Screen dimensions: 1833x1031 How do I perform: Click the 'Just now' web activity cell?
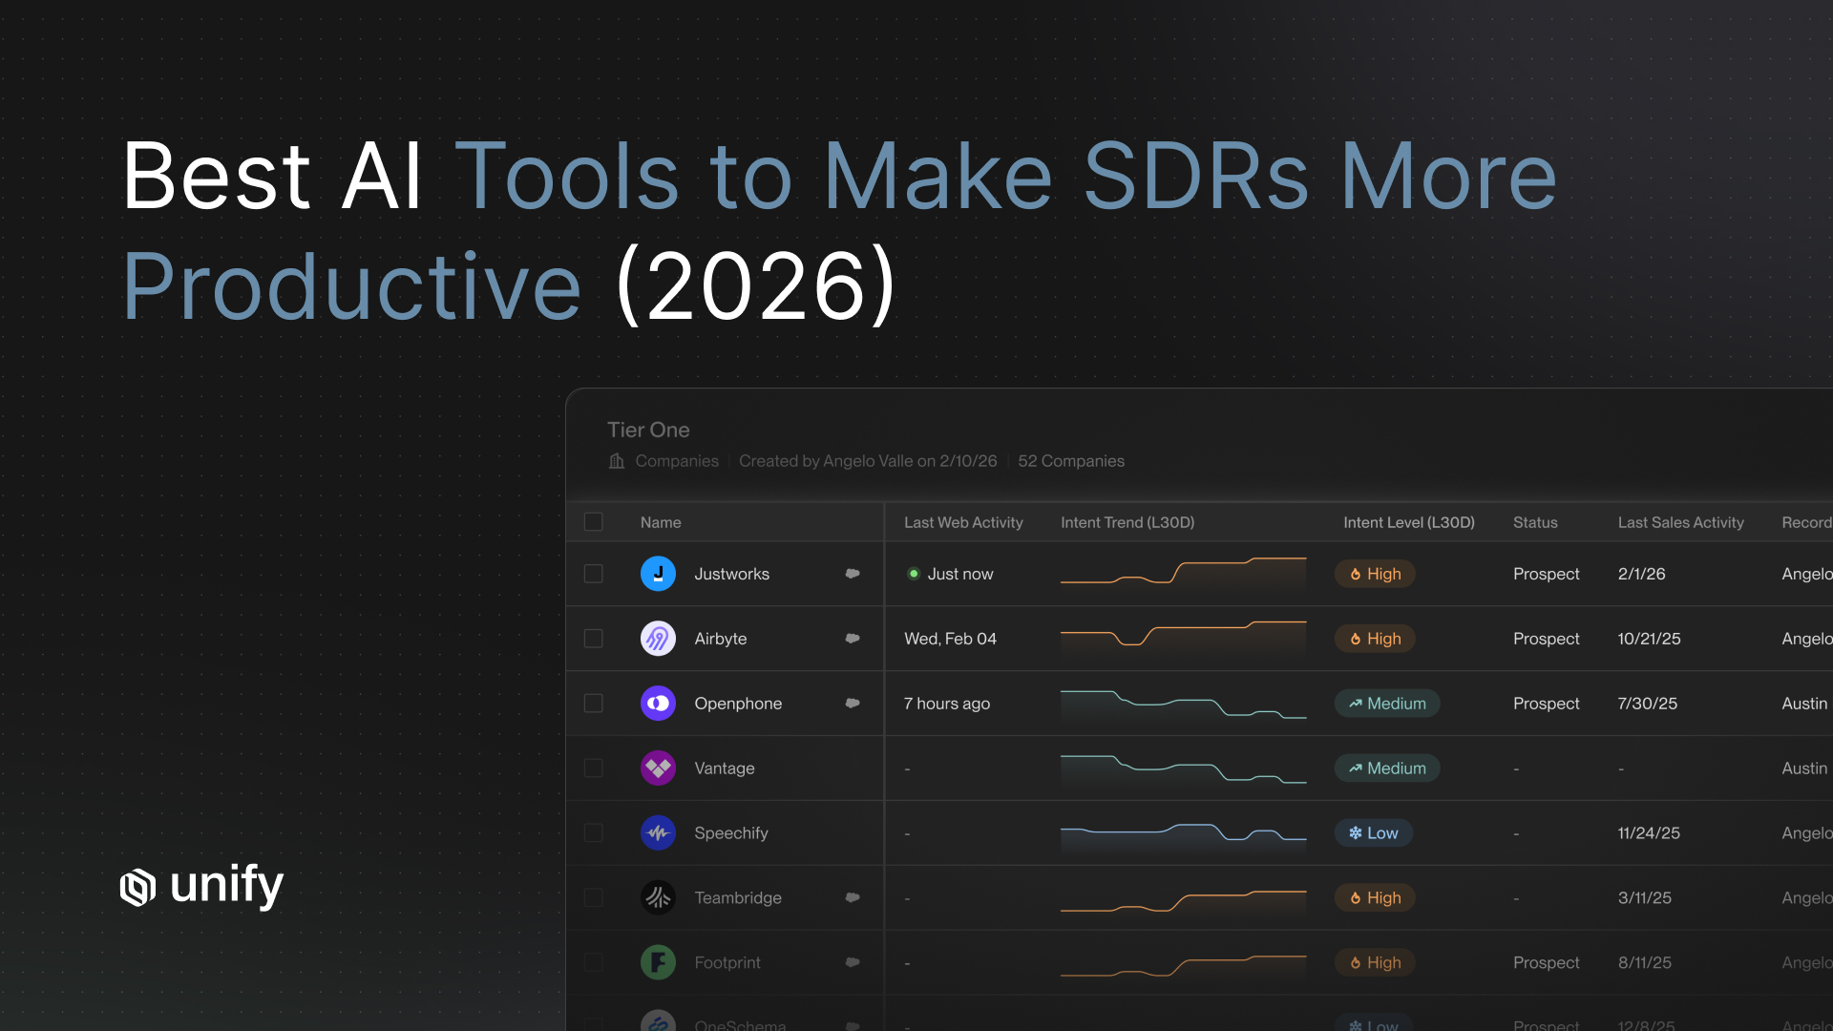tap(959, 574)
